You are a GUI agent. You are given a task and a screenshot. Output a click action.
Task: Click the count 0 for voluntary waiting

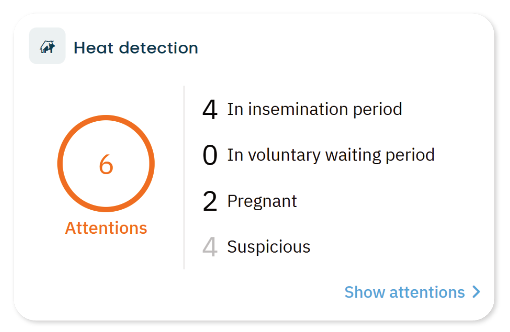pyautogui.click(x=210, y=156)
